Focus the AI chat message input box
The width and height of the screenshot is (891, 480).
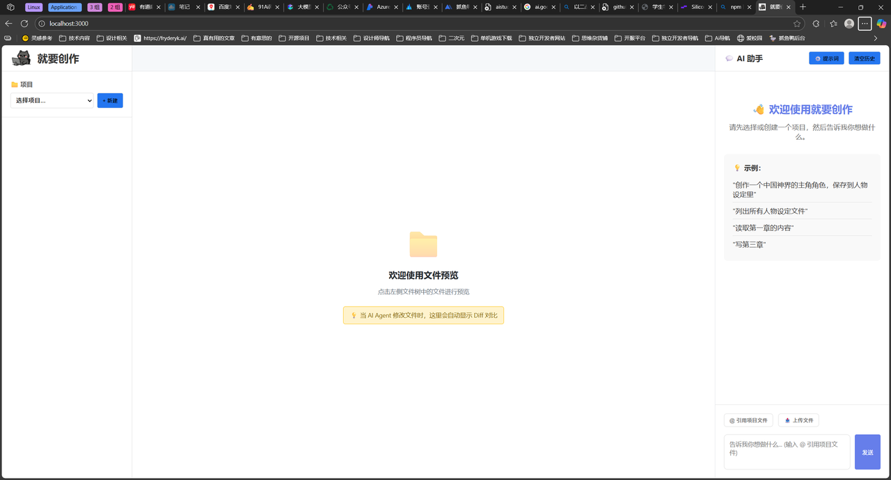tap(787, 451)
